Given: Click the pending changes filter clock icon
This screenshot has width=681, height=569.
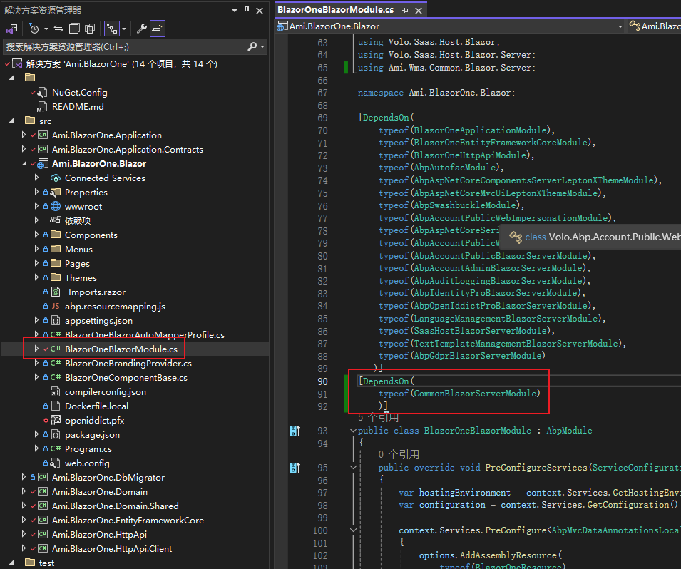Looking at the screenshot, I should click(x=34, y=29).
